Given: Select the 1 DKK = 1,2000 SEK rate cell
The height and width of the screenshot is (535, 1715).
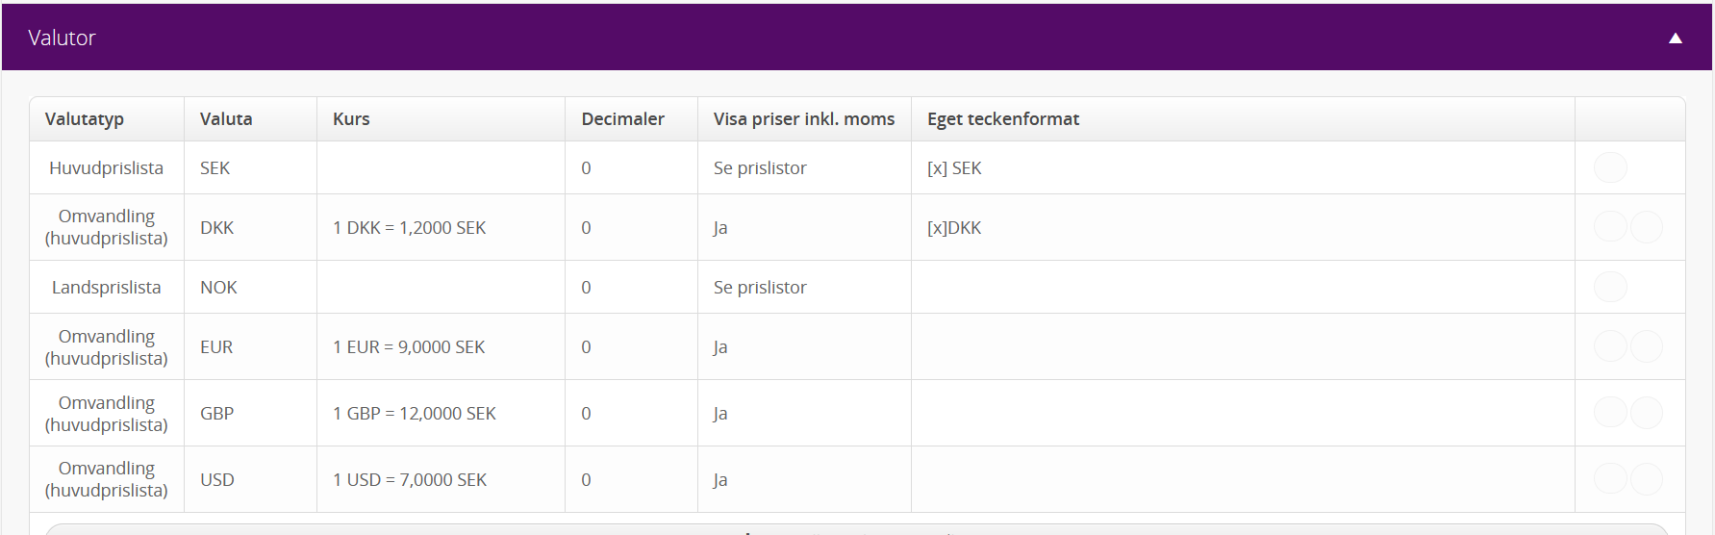Looking at the screenshot, I should coord(441,227).
